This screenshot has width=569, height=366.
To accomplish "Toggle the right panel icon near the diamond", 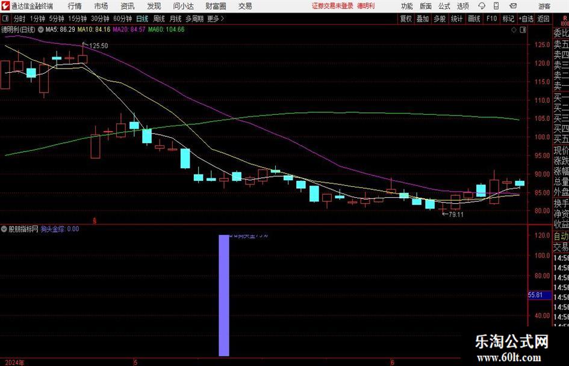I will (523, 29).
